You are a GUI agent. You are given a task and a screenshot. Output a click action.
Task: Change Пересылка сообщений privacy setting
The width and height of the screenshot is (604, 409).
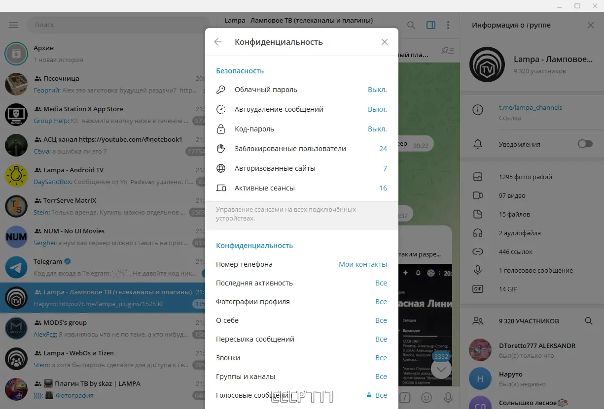pyautogui.click(x=301, y=339)
